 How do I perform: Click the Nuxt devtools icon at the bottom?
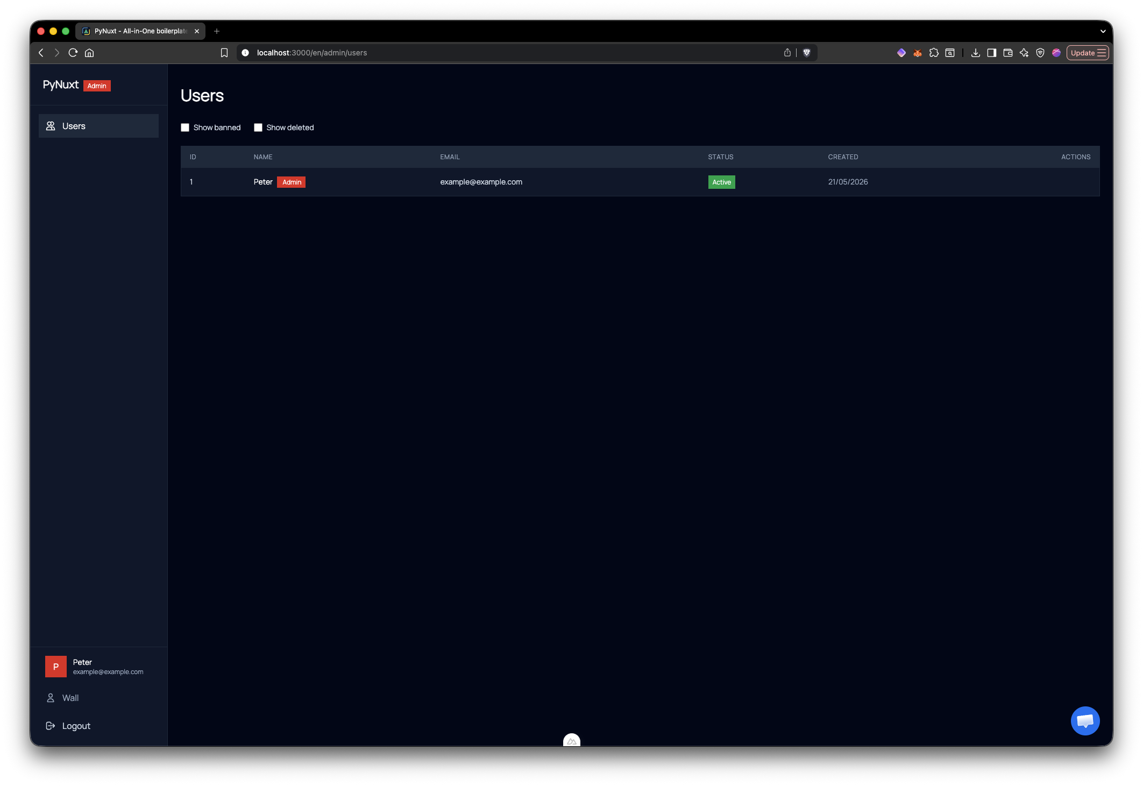point(572,740)
